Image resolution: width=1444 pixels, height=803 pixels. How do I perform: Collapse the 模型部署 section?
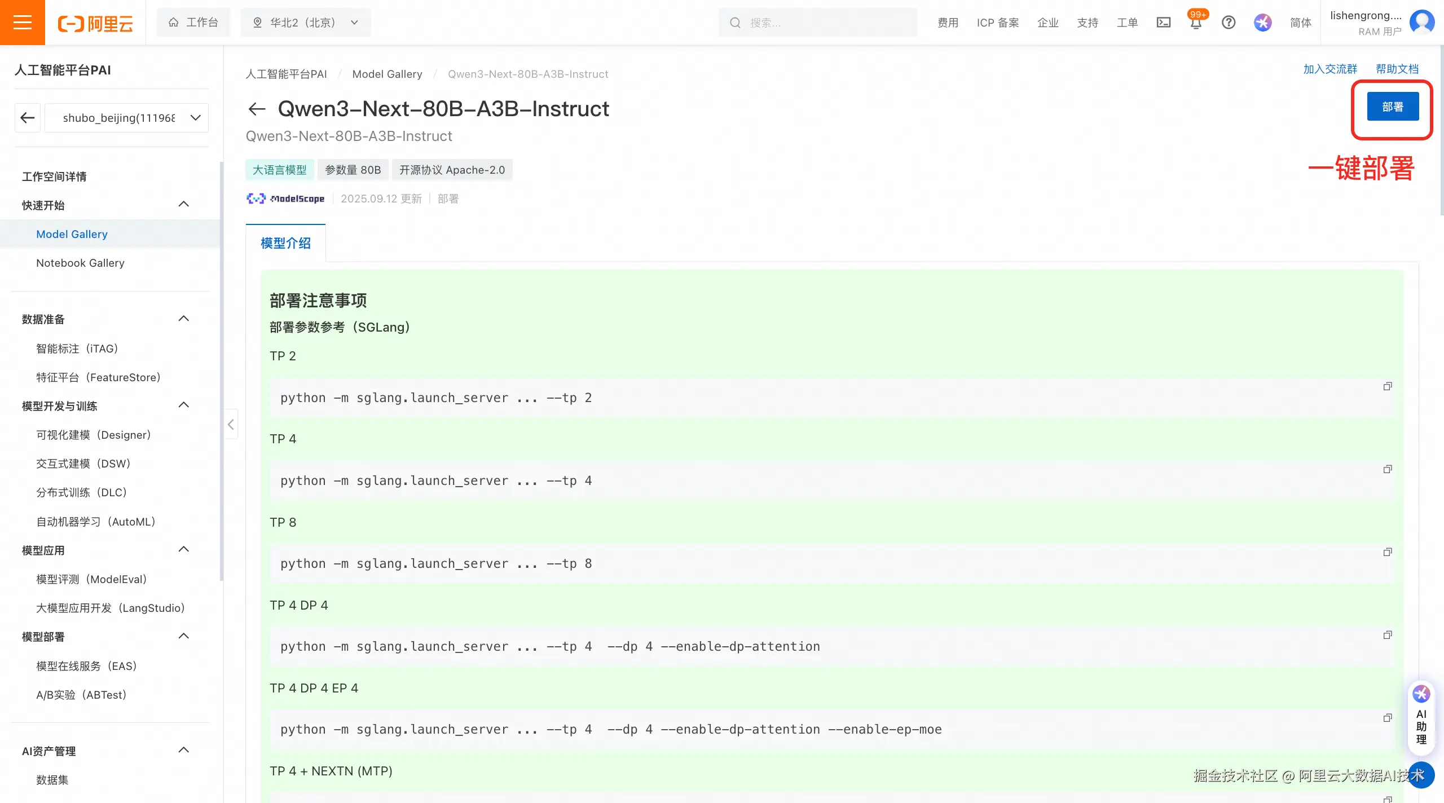click(x=184, y=636)
